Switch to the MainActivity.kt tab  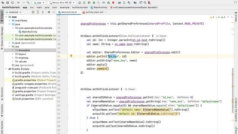[69, 12]
